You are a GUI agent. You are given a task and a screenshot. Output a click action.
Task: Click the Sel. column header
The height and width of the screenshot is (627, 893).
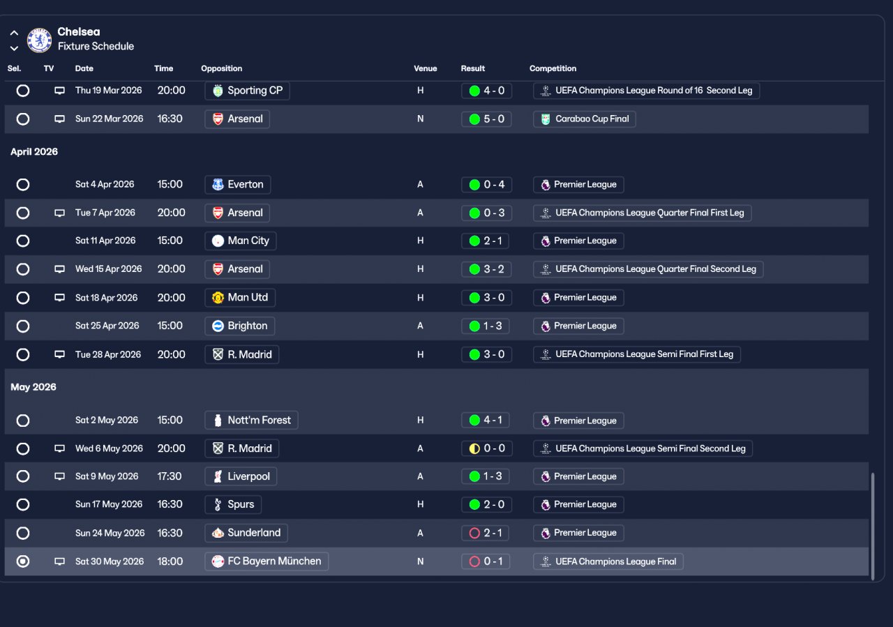(15, 68)
